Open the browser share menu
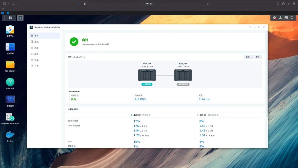This screenshot has height=168, width=298. tap(283, 4)
